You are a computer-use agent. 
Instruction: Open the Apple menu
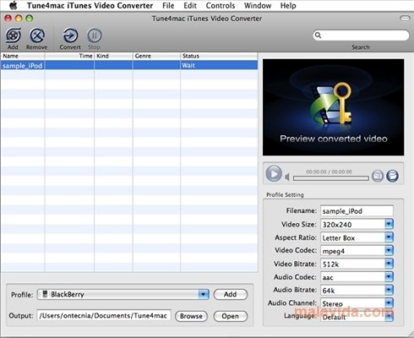click(x=14, y=5)
